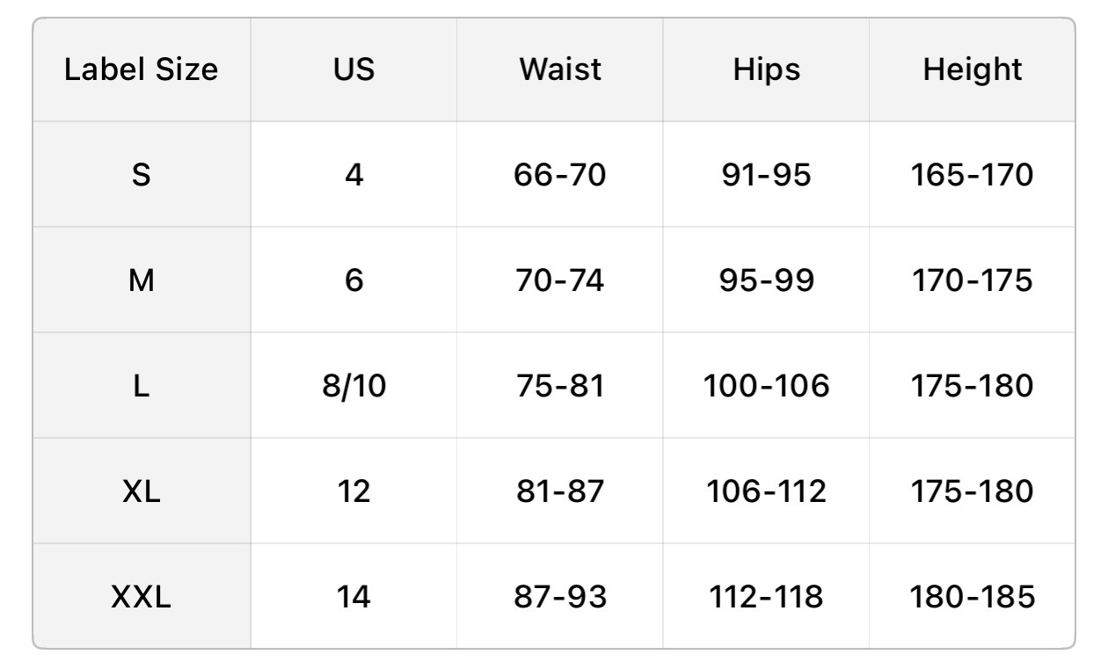Image resolution: width=1108 pixels, height=669 pixels.
Task: Click the Label Size column header
Action: 141,69
